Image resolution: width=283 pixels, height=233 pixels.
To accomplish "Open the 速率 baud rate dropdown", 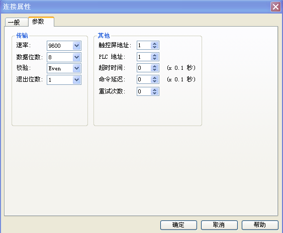I will click(x=77, y=46).
